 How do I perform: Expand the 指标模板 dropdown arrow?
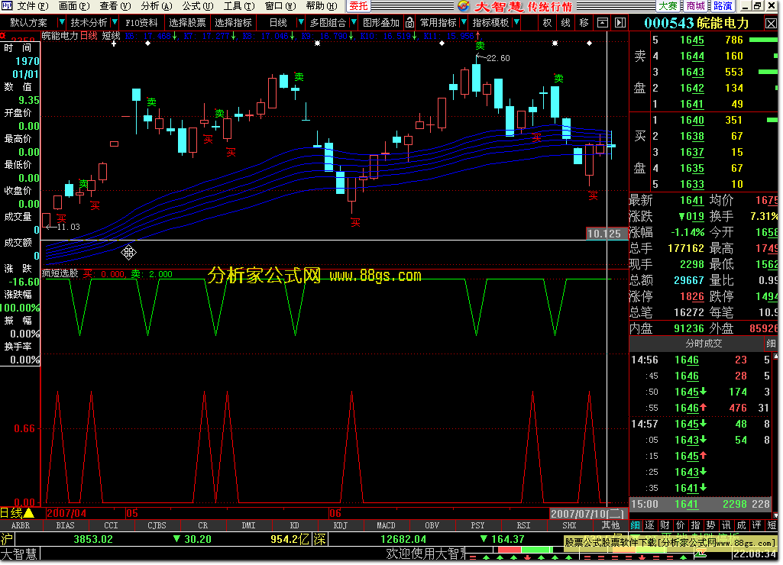pyautogui.click(x=516, y=22)
